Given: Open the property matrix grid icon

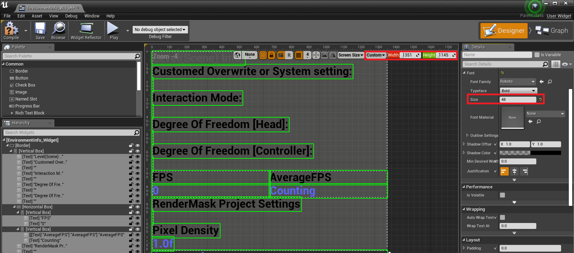Looking at the screenshot, I should pos(556,64).
